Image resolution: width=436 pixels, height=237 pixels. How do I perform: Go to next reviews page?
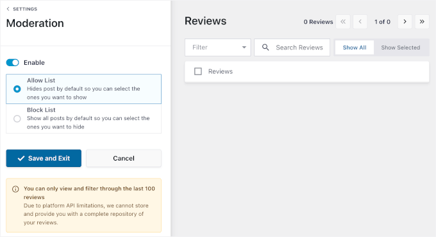click(405, 21)
